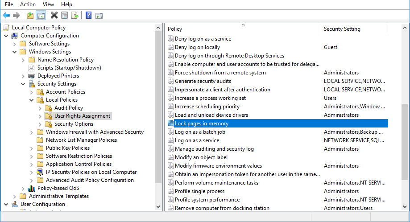Select Perform volume maintenance tasks policy
The image size is (410, 222).
(x=216, y=183)
